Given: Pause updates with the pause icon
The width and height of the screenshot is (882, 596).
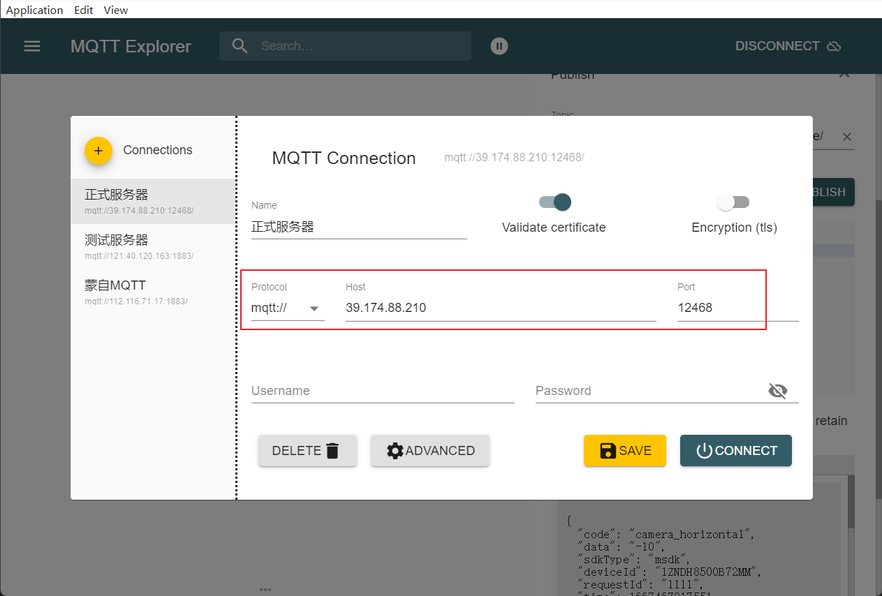Looking at the screenshot, I should (499, 46).
